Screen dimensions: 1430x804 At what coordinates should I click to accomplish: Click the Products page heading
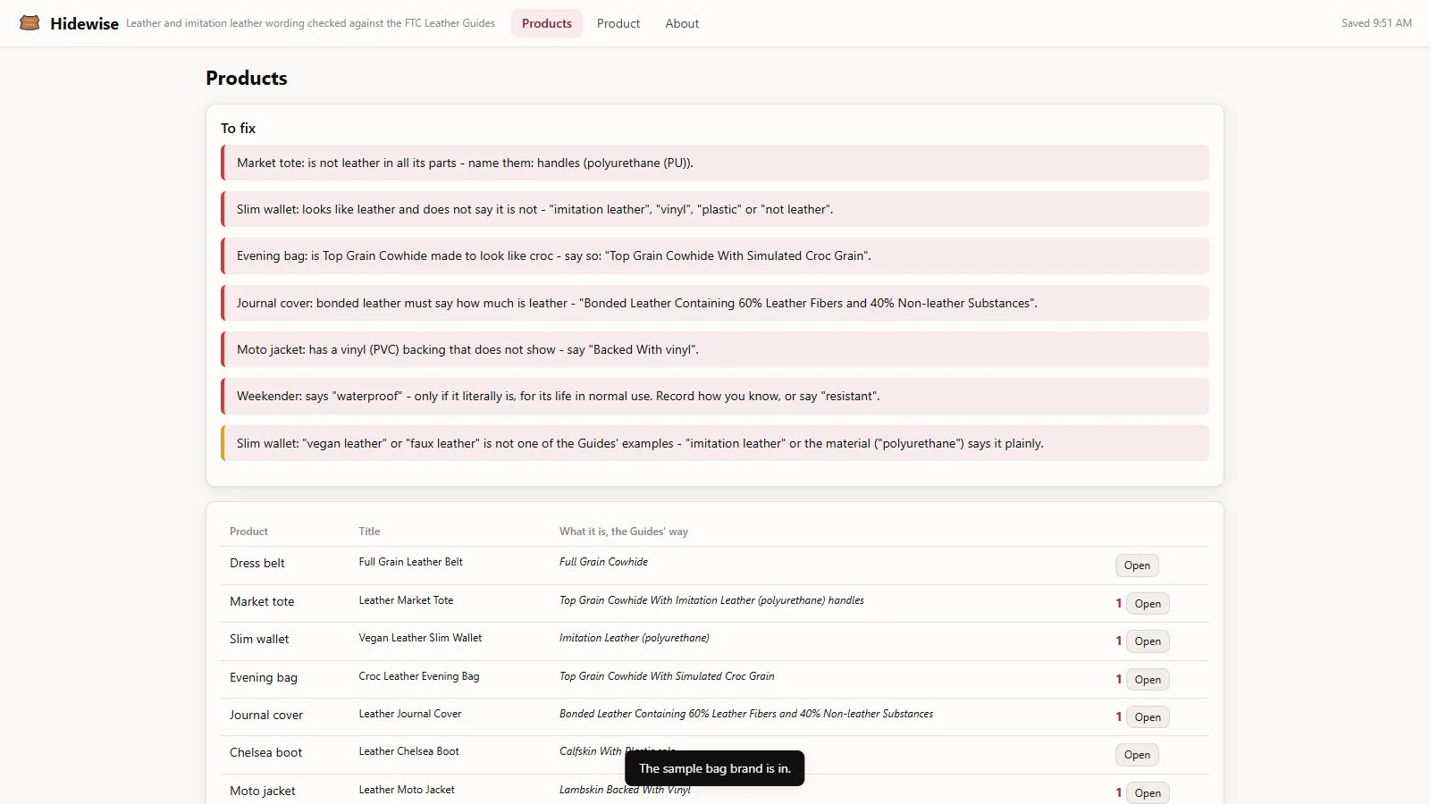click(247, 79)
